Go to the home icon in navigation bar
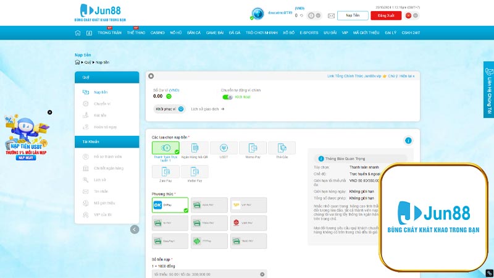Viewport: 494px width, 278px height. 78,33
